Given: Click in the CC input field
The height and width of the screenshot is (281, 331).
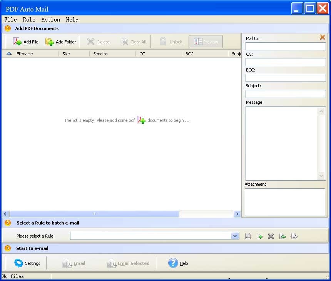Looking at the screenshot, I should coord(286,62).
